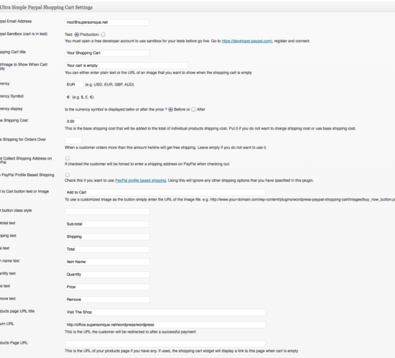Click the button class style field

click(107, 211)
